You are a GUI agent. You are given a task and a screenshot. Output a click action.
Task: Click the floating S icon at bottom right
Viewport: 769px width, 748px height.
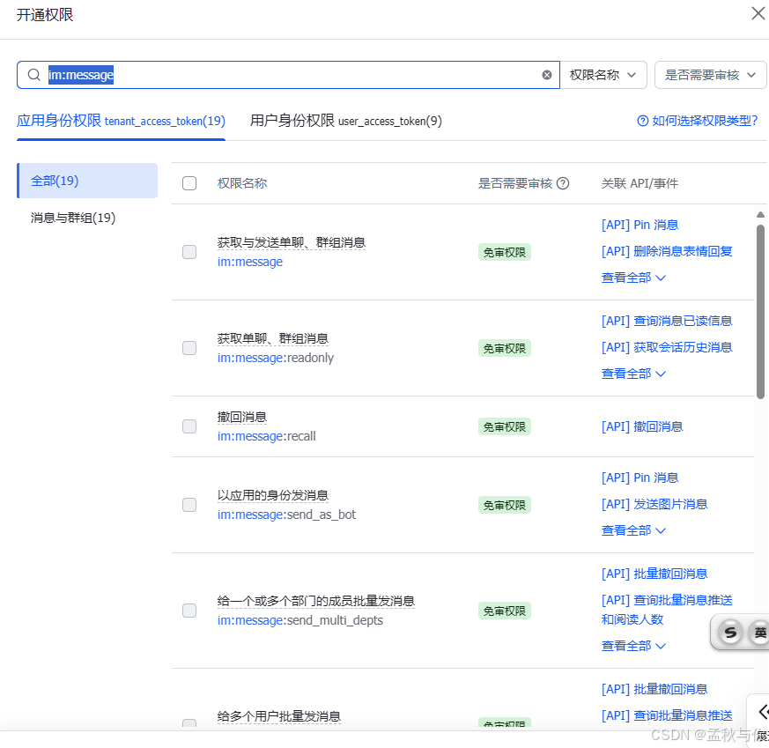tap(730, 632)
